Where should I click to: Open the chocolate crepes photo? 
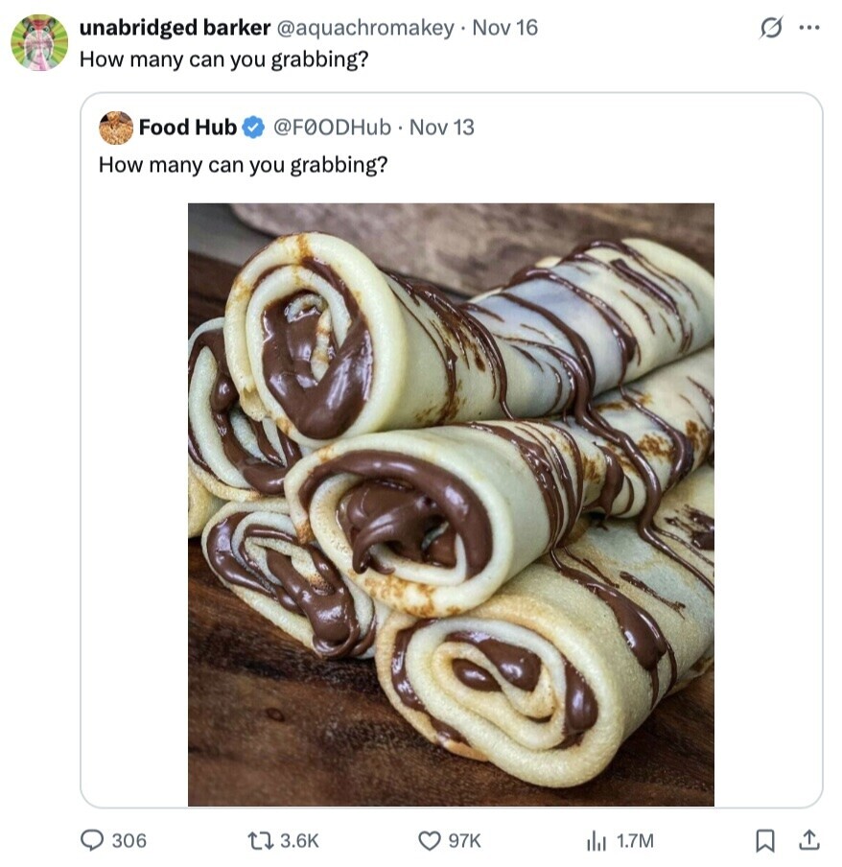pos(451,504)
